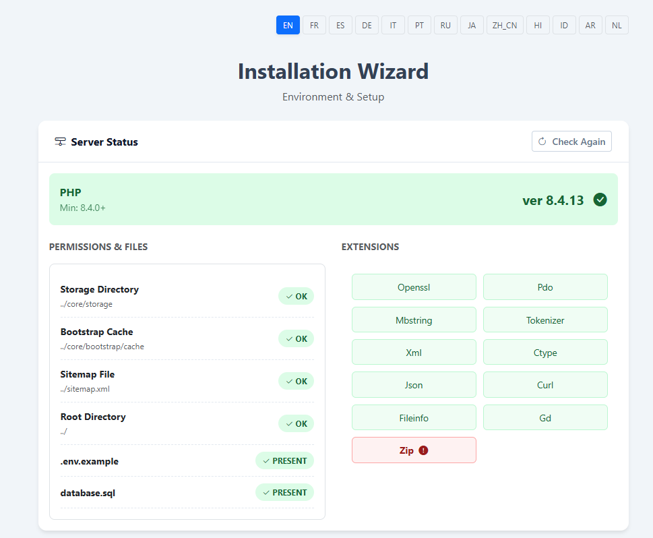Image resolution: width=653 pixels, height=538 pixels.
Task: Click the checkmark inside the Storage Directory OK badge
Action: pyautogui.click(x=288, y=296)
